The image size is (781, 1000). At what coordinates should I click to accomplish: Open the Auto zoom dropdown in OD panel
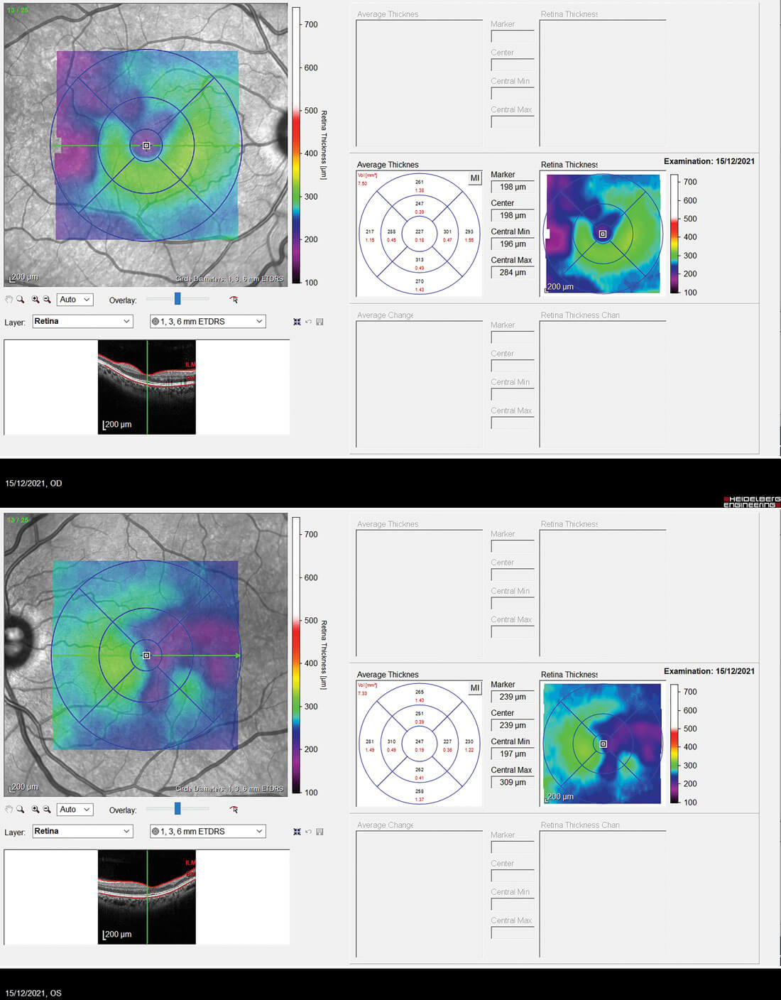[75, 300]
